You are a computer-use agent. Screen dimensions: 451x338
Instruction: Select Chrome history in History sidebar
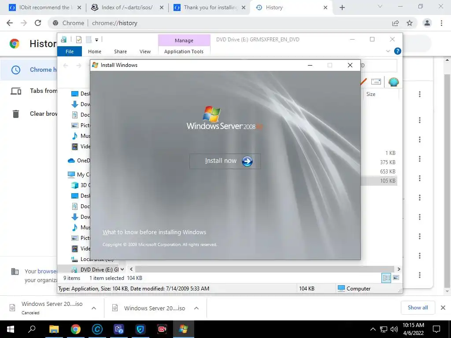coord(29,70)
